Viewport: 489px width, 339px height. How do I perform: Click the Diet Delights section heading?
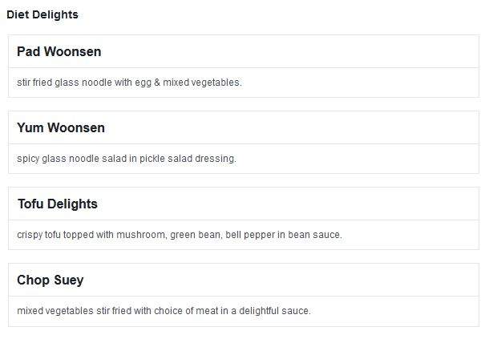click(x=42, y=14)
